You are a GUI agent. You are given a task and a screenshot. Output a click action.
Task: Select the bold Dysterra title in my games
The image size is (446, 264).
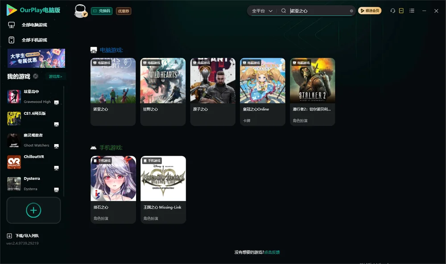tap(32, 179)
